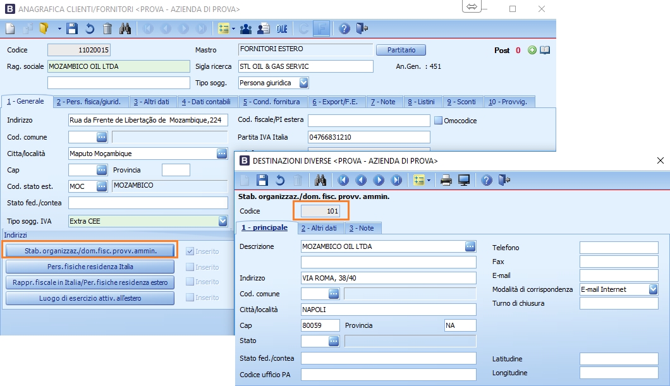Click the printer icon in Destinazioni Diverse toolbar
This screenshot has width=670, height=386.
point(446,180)
